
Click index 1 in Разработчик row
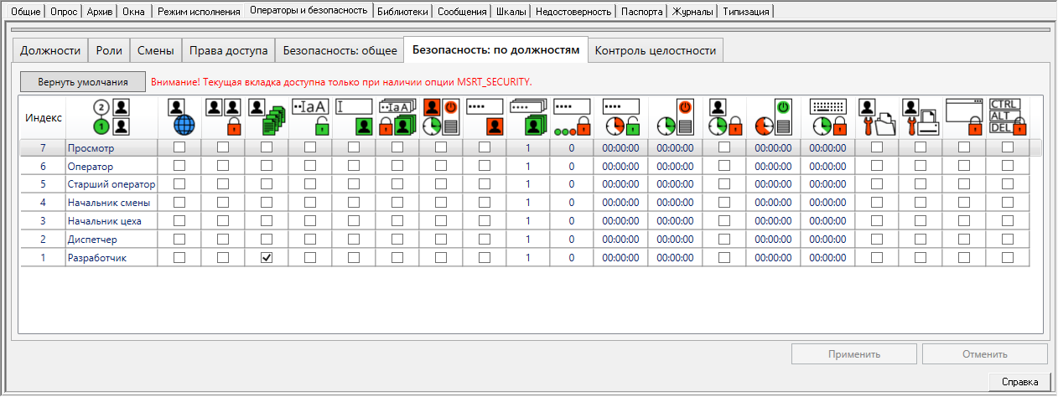point(43,258)
